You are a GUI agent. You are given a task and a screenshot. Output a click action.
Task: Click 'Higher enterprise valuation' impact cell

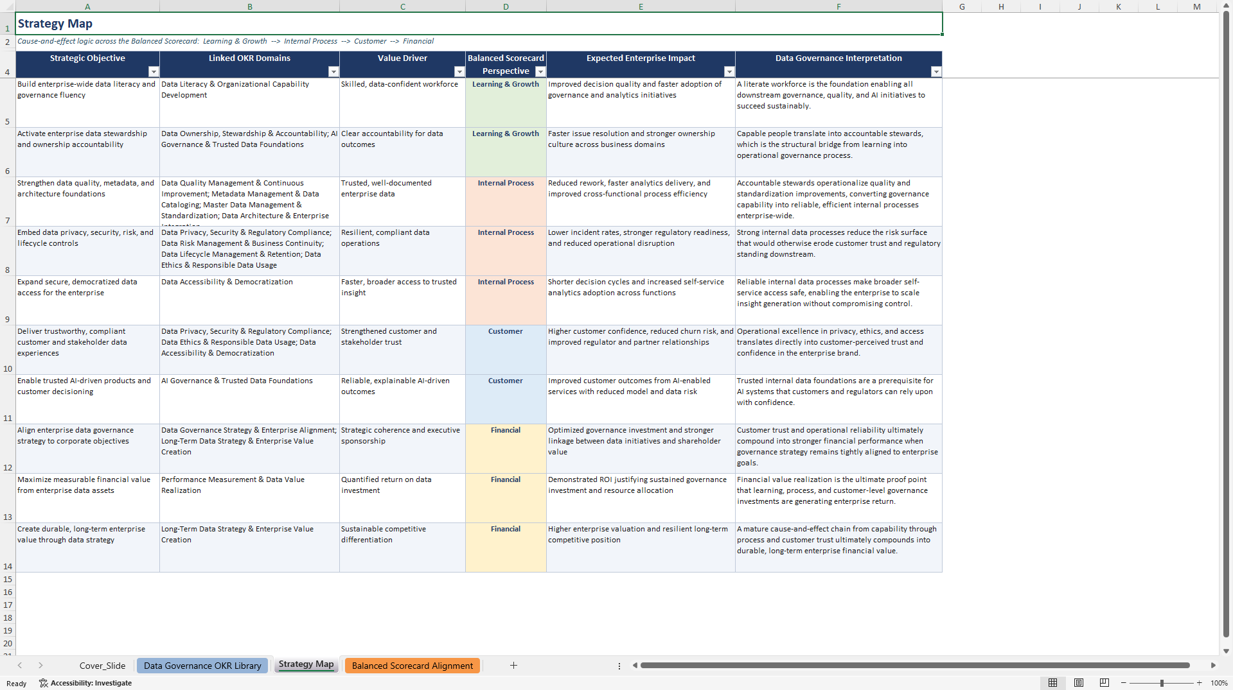pos(641,548)
